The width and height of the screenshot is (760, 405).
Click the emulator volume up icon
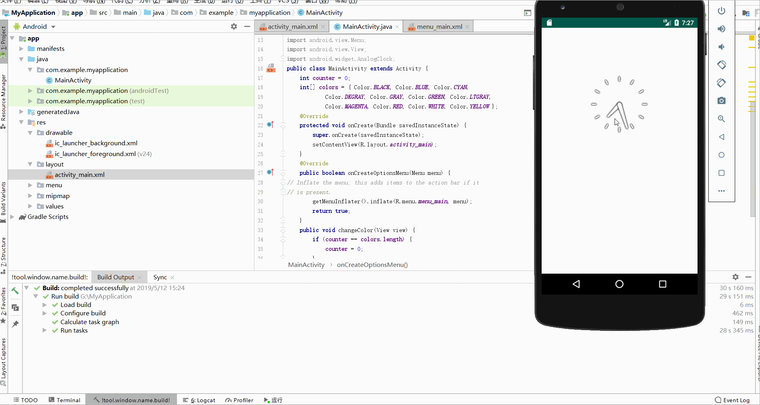pyautogui.click(x=721, y=29)
